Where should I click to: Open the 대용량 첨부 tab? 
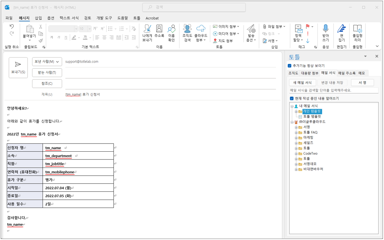click(310, 73)
